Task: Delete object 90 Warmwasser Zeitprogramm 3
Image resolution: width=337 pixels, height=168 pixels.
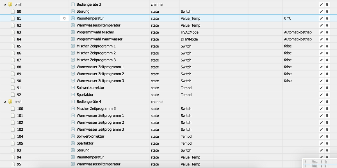Action: coord(327,81)
